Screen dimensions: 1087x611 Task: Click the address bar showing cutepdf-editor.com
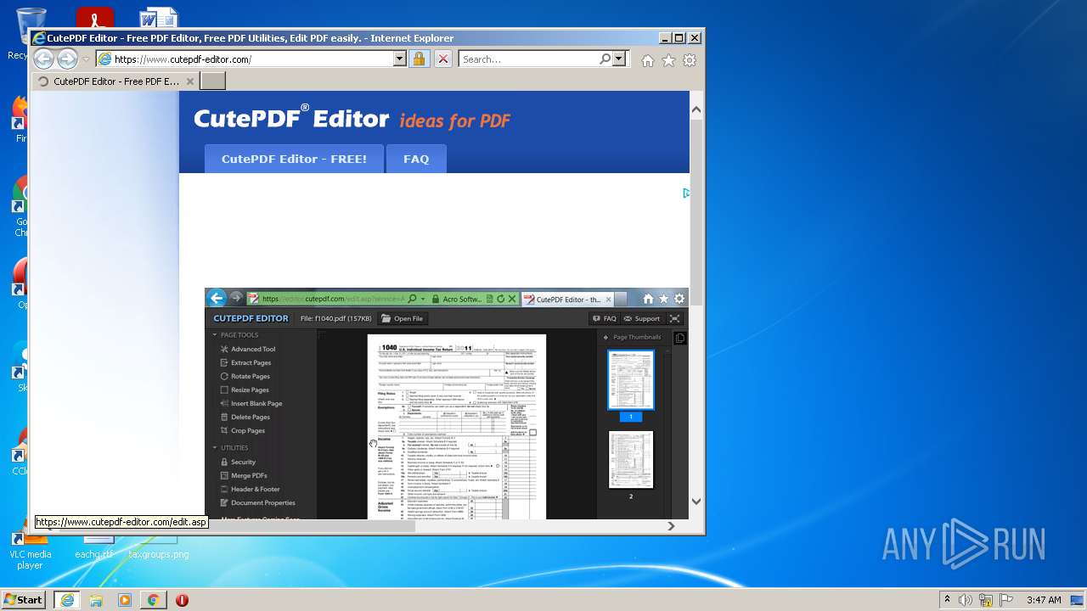click(245, 59)
